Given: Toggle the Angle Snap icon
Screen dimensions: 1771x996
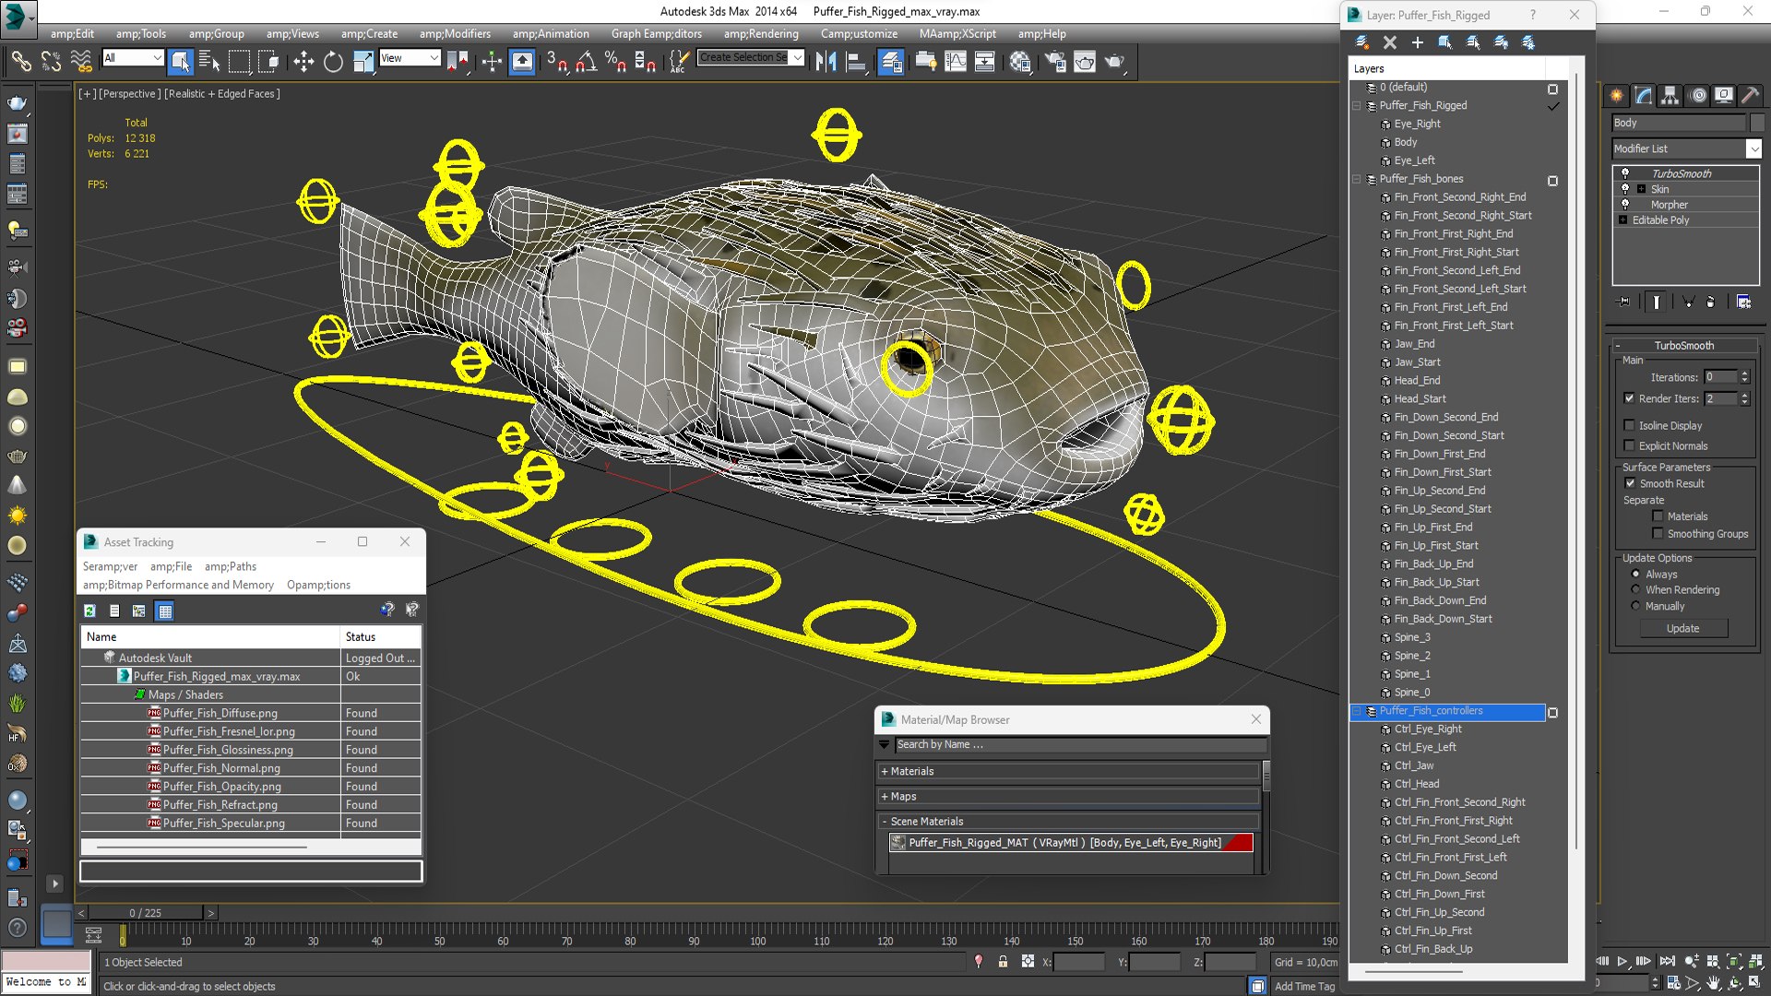Looking at the screenshot, I should (x=587, y=62).
